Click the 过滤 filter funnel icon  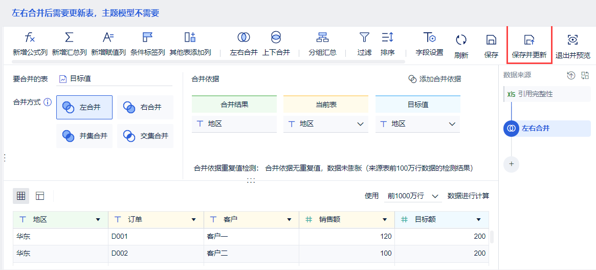pos(364,37)
